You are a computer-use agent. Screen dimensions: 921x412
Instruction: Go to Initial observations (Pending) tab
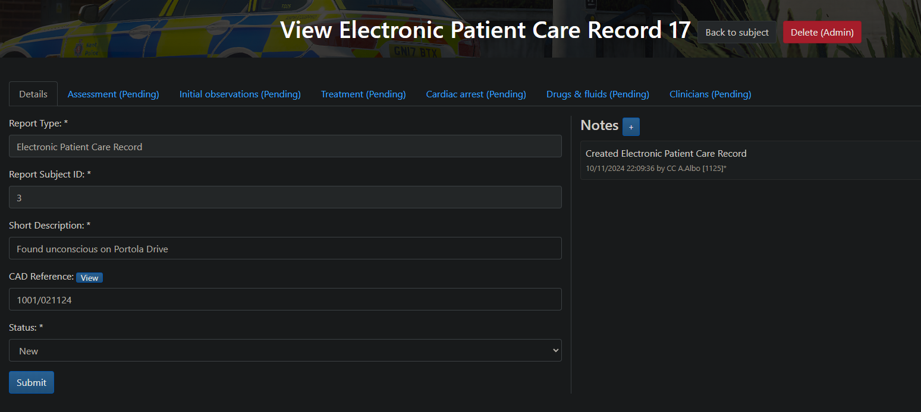240,94
